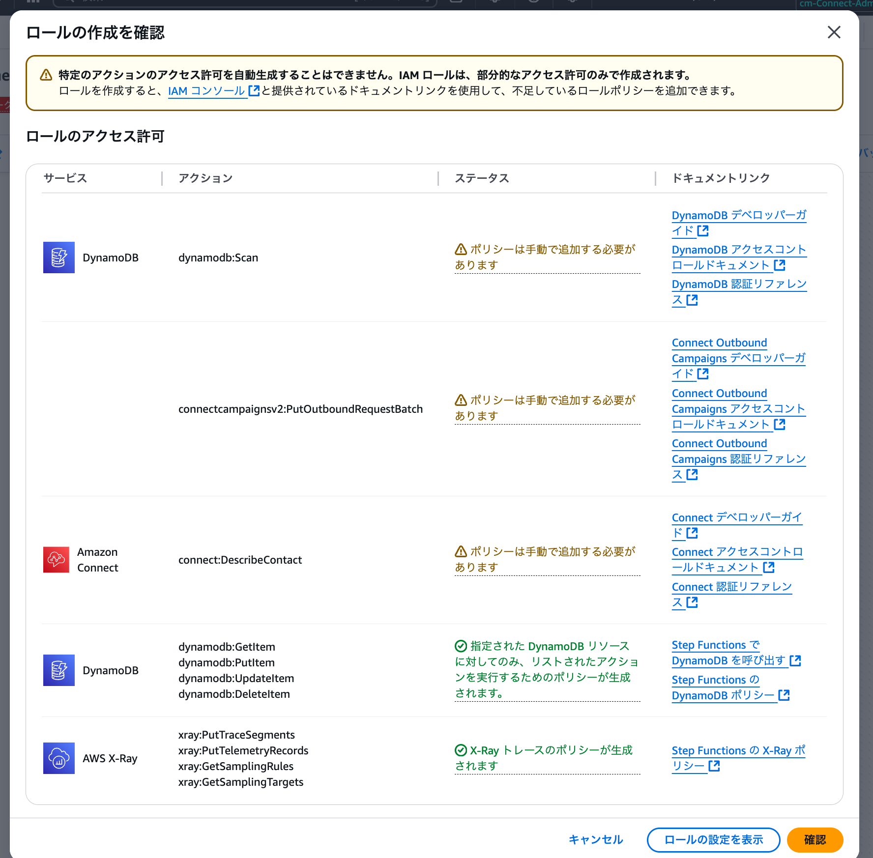Click the Amazon Connect service name
Viewport: 873px width, 858px height.
tap(97, 560)
